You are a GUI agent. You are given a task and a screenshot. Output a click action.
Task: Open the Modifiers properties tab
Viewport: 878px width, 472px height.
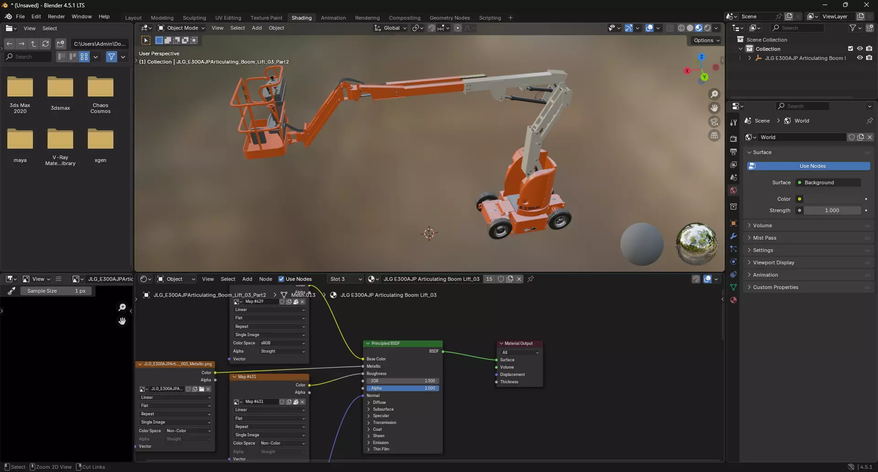pos(733,236)
